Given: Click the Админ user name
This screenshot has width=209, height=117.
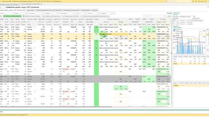Looking at the screenshot, I should pos(202,1).
